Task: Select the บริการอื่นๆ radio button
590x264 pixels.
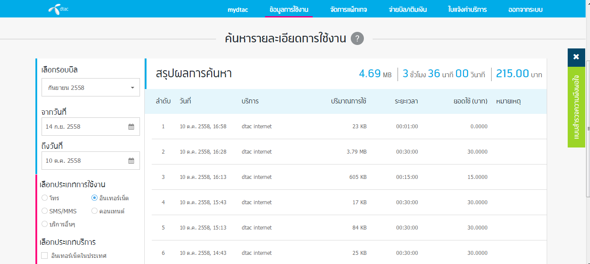Action: click(45, 224)
